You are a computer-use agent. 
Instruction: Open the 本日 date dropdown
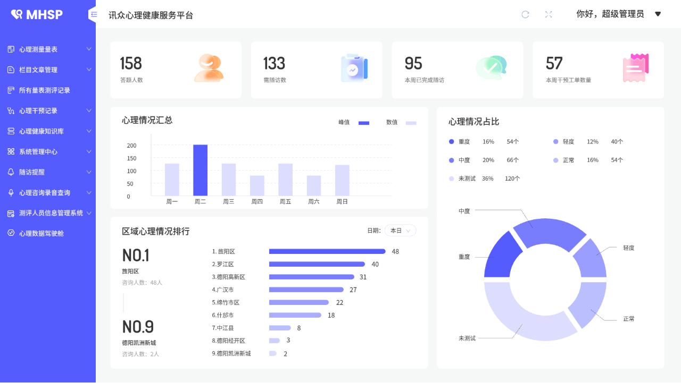[400, 231]
